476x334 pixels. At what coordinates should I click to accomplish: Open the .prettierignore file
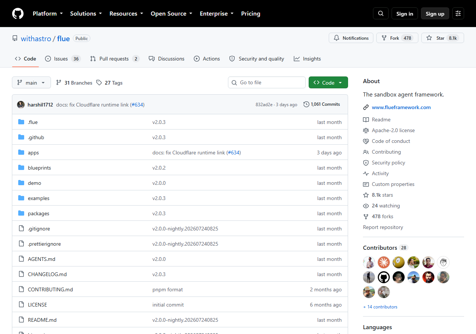44,244
